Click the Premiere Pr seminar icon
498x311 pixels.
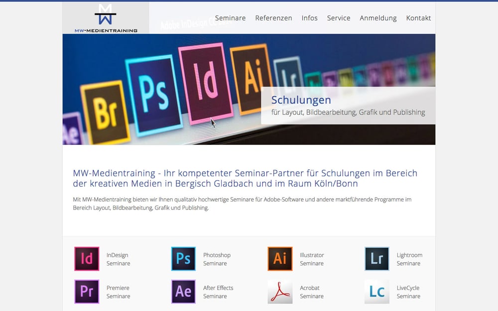coord(87,291)
